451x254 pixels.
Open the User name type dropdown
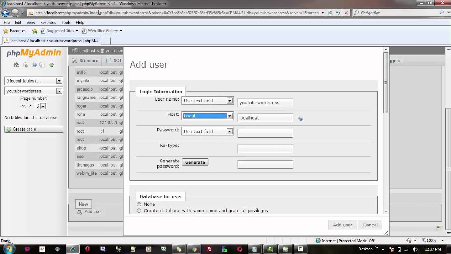click(208, 101)
